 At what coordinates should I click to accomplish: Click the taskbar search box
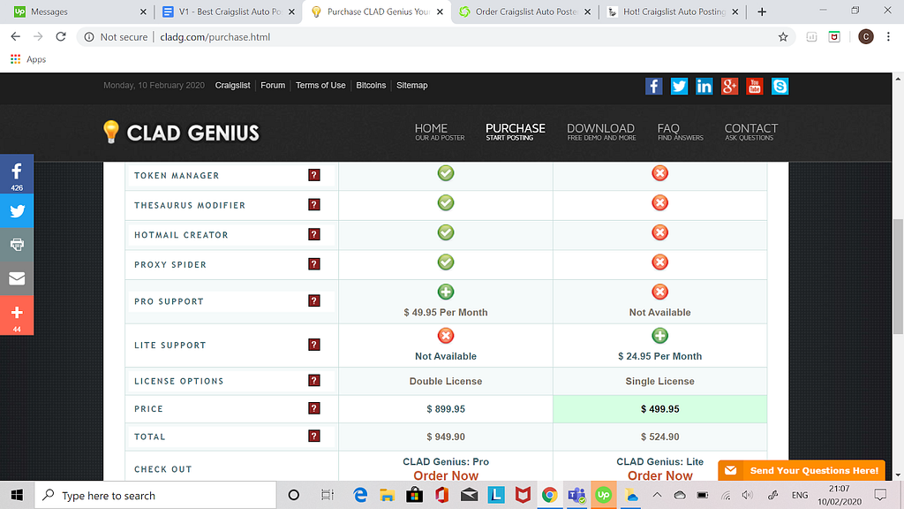point(155,495)
